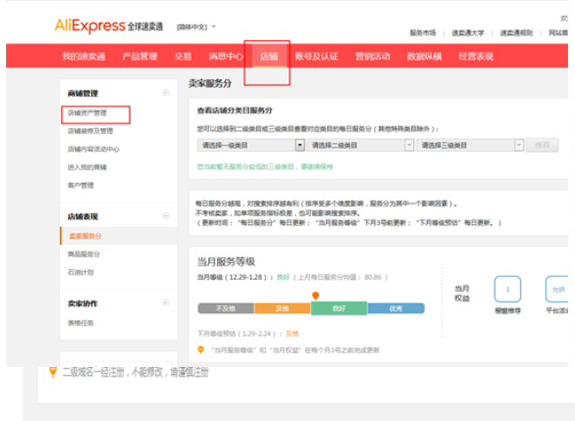Click the green 您当前暂无服务分较低的三级类目 text
Screen dimensions: 575x421
[x=265, y=166]
